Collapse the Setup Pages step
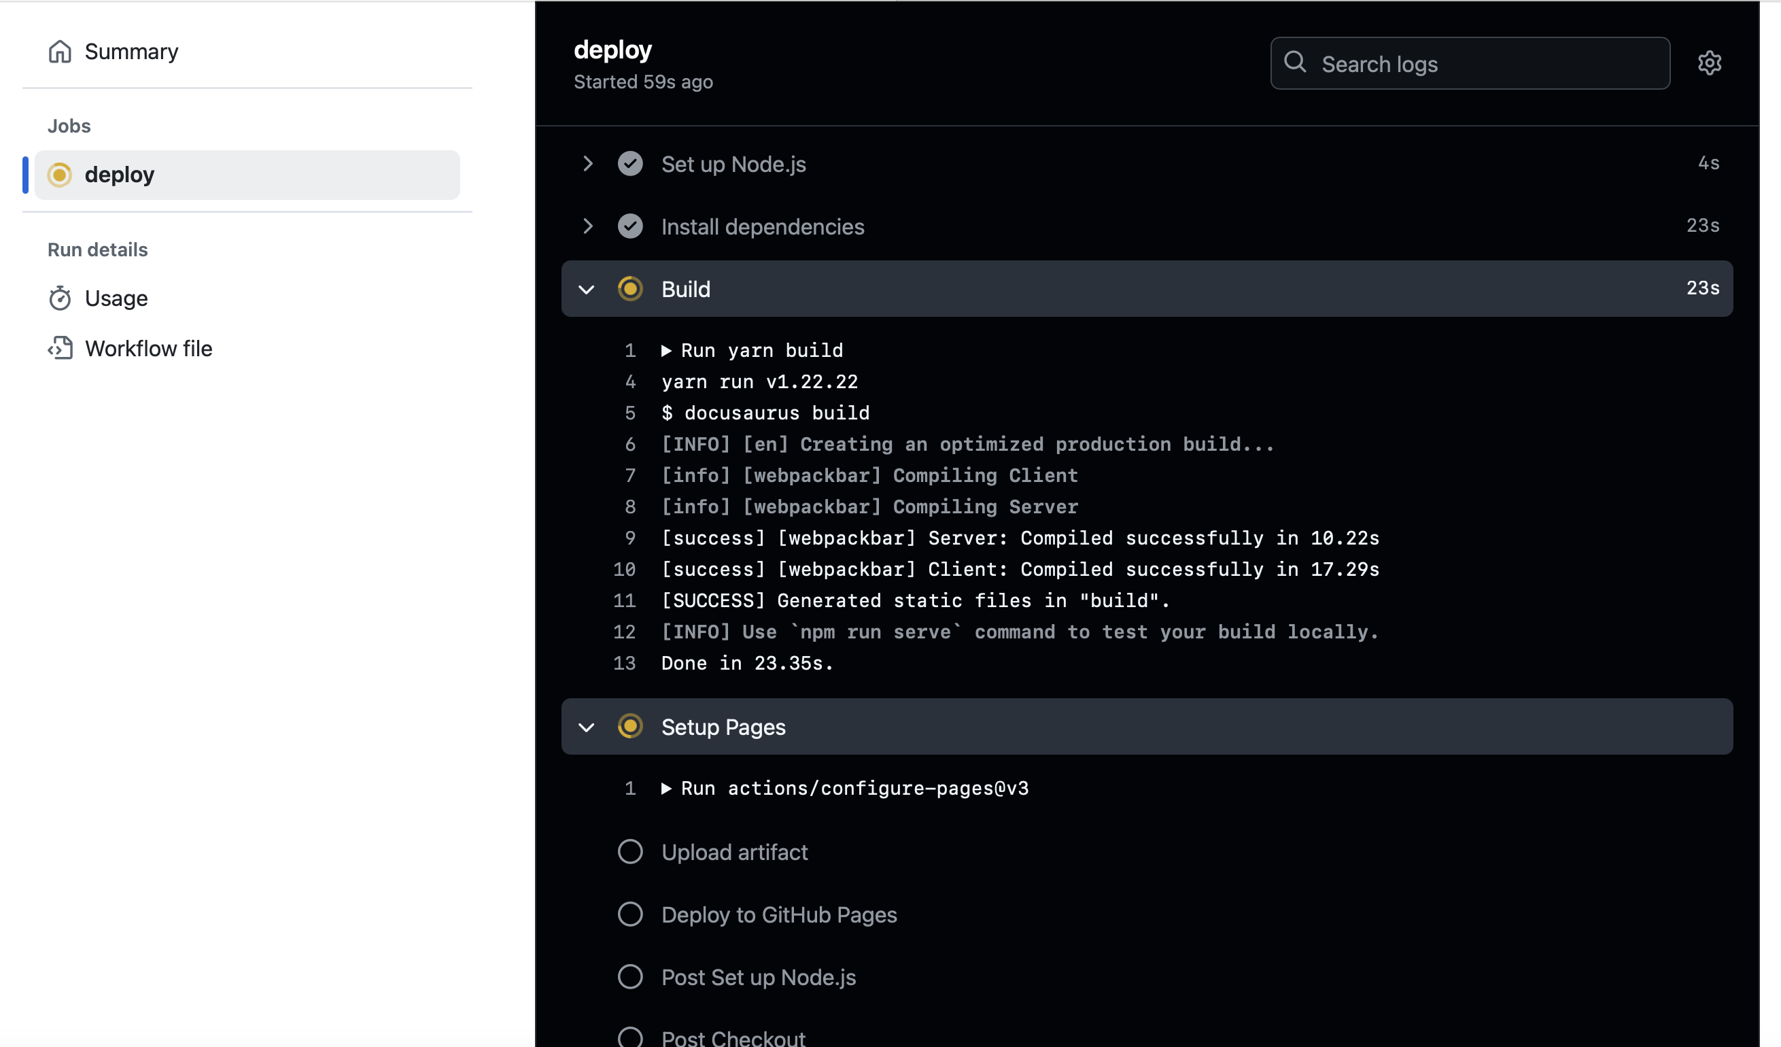Image resolution: width=1781 pixels, height=1047 pixels. pos(587,727)
